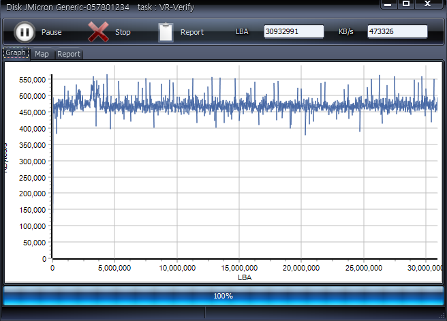The image size is (447, 321).
Task: Click the LBA axis title under the graph
Action: tap(244, 277)
